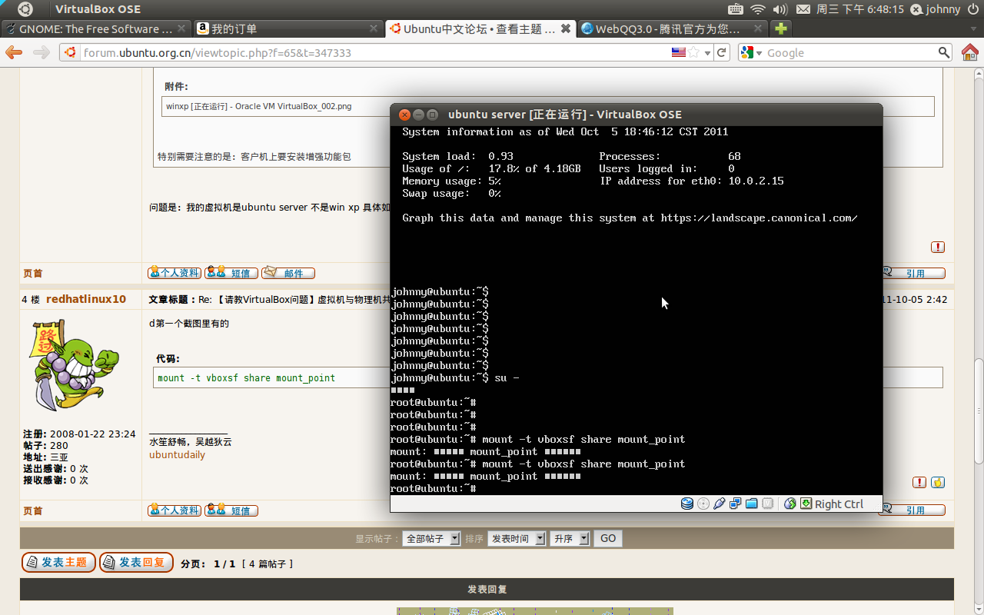This screenshot has width=984, height=615.
Task: Click the browser vertical scrollbar thumb
Action: coord(978,411)
